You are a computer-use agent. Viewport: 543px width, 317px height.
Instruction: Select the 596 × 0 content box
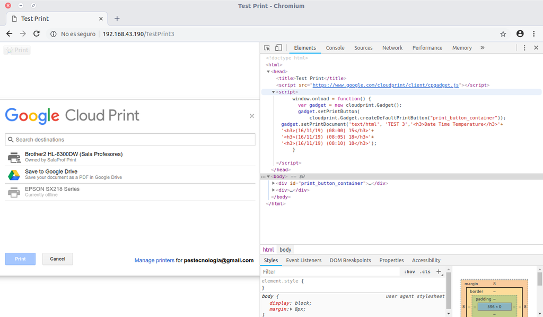pos(494,306)
